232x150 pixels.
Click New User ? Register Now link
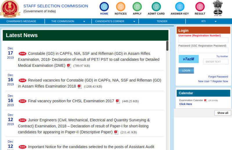click(213, 81)
